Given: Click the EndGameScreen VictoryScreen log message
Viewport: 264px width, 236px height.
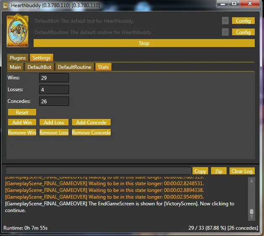Looking at the screenshot, I should click(119, 207).
